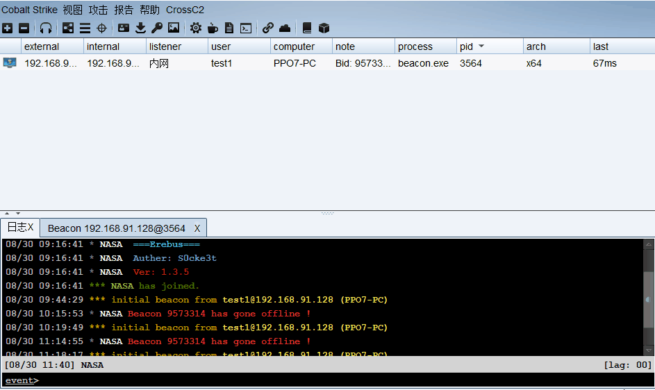
Task: Open the 帮助 menu
Action: (149, 10)
